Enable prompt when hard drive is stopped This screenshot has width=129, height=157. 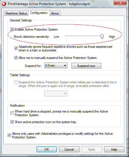(12, 113)
